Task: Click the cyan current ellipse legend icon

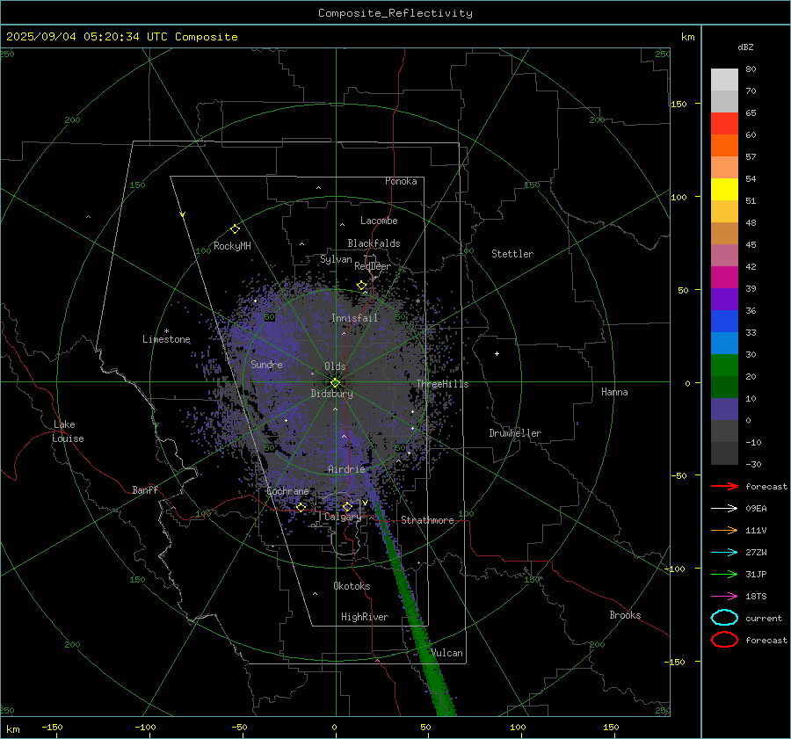Action: click(724, 618)
